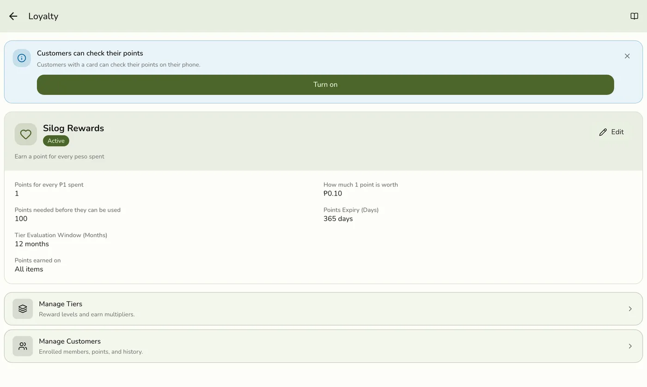Click the All items value

tap(29, 269)
